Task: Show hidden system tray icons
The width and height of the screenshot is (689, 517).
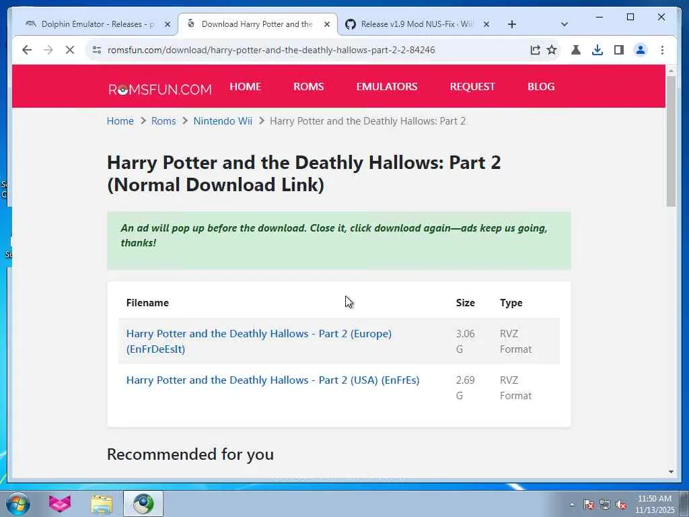Action: tap(572, 505)
